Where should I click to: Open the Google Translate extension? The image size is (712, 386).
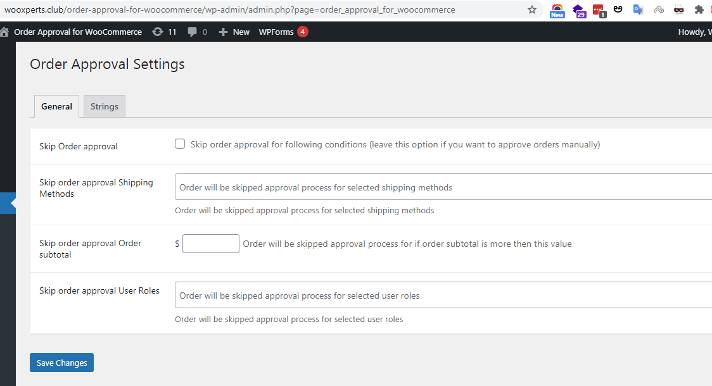click(639, 9)
